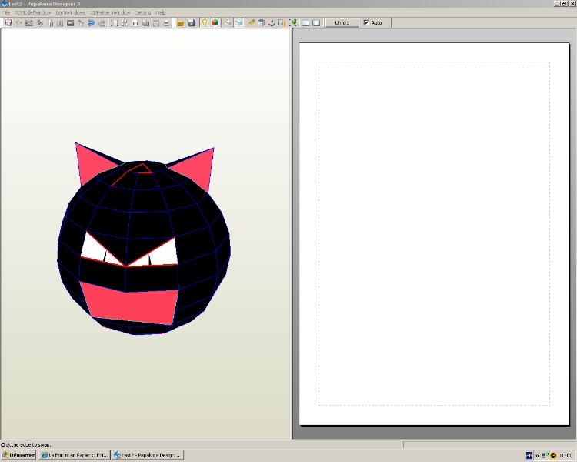This screenshot has height=462, width=577.
Task: Open the File menu
Action: point(6,12)
